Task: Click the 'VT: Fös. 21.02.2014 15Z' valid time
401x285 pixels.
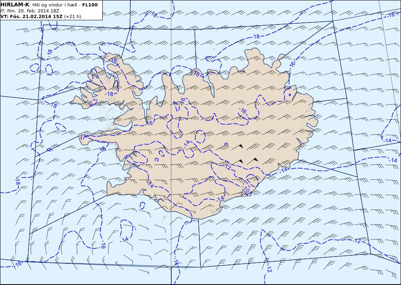Action: tap(31, 16)
